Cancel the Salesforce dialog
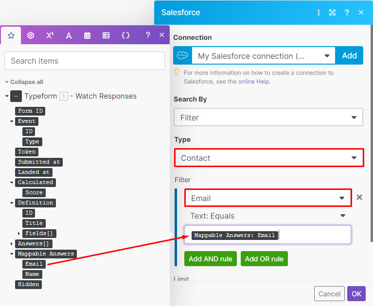373x306 pixels. [x=329, y=294]
